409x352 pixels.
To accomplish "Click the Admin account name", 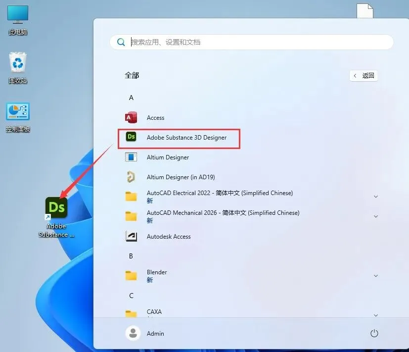I will point(155,334).
